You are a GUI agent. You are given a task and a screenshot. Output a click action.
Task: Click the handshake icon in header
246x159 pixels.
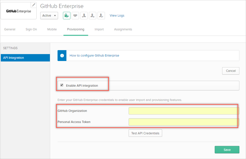(75, 16)
